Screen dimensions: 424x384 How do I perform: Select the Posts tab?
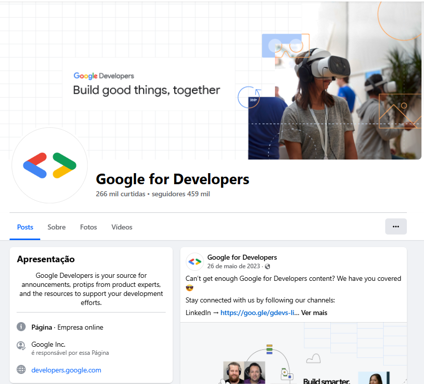tap(25, 227)
